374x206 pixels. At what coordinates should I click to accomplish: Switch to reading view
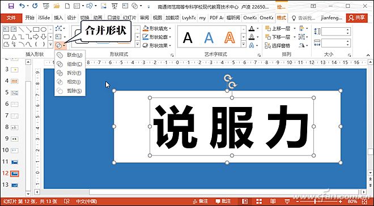tap(273, 201)
